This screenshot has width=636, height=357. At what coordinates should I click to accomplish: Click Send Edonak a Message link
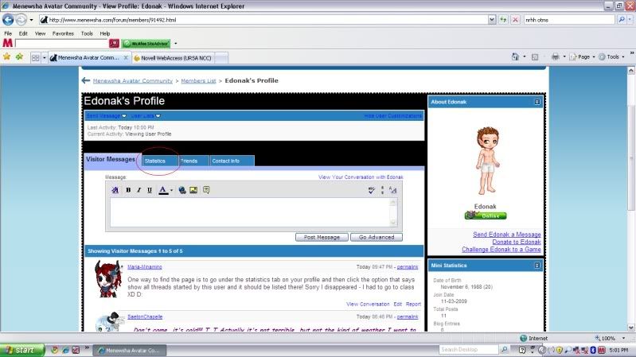pyautogui.click(x=506, y=235)
